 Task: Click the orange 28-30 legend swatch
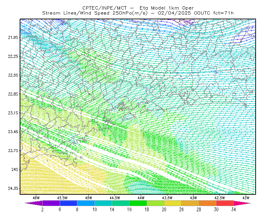click(208, 203)
